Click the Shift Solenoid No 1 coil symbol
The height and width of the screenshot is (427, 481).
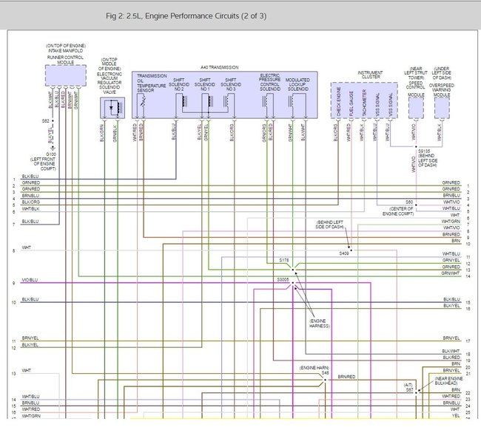coord(210,101)
